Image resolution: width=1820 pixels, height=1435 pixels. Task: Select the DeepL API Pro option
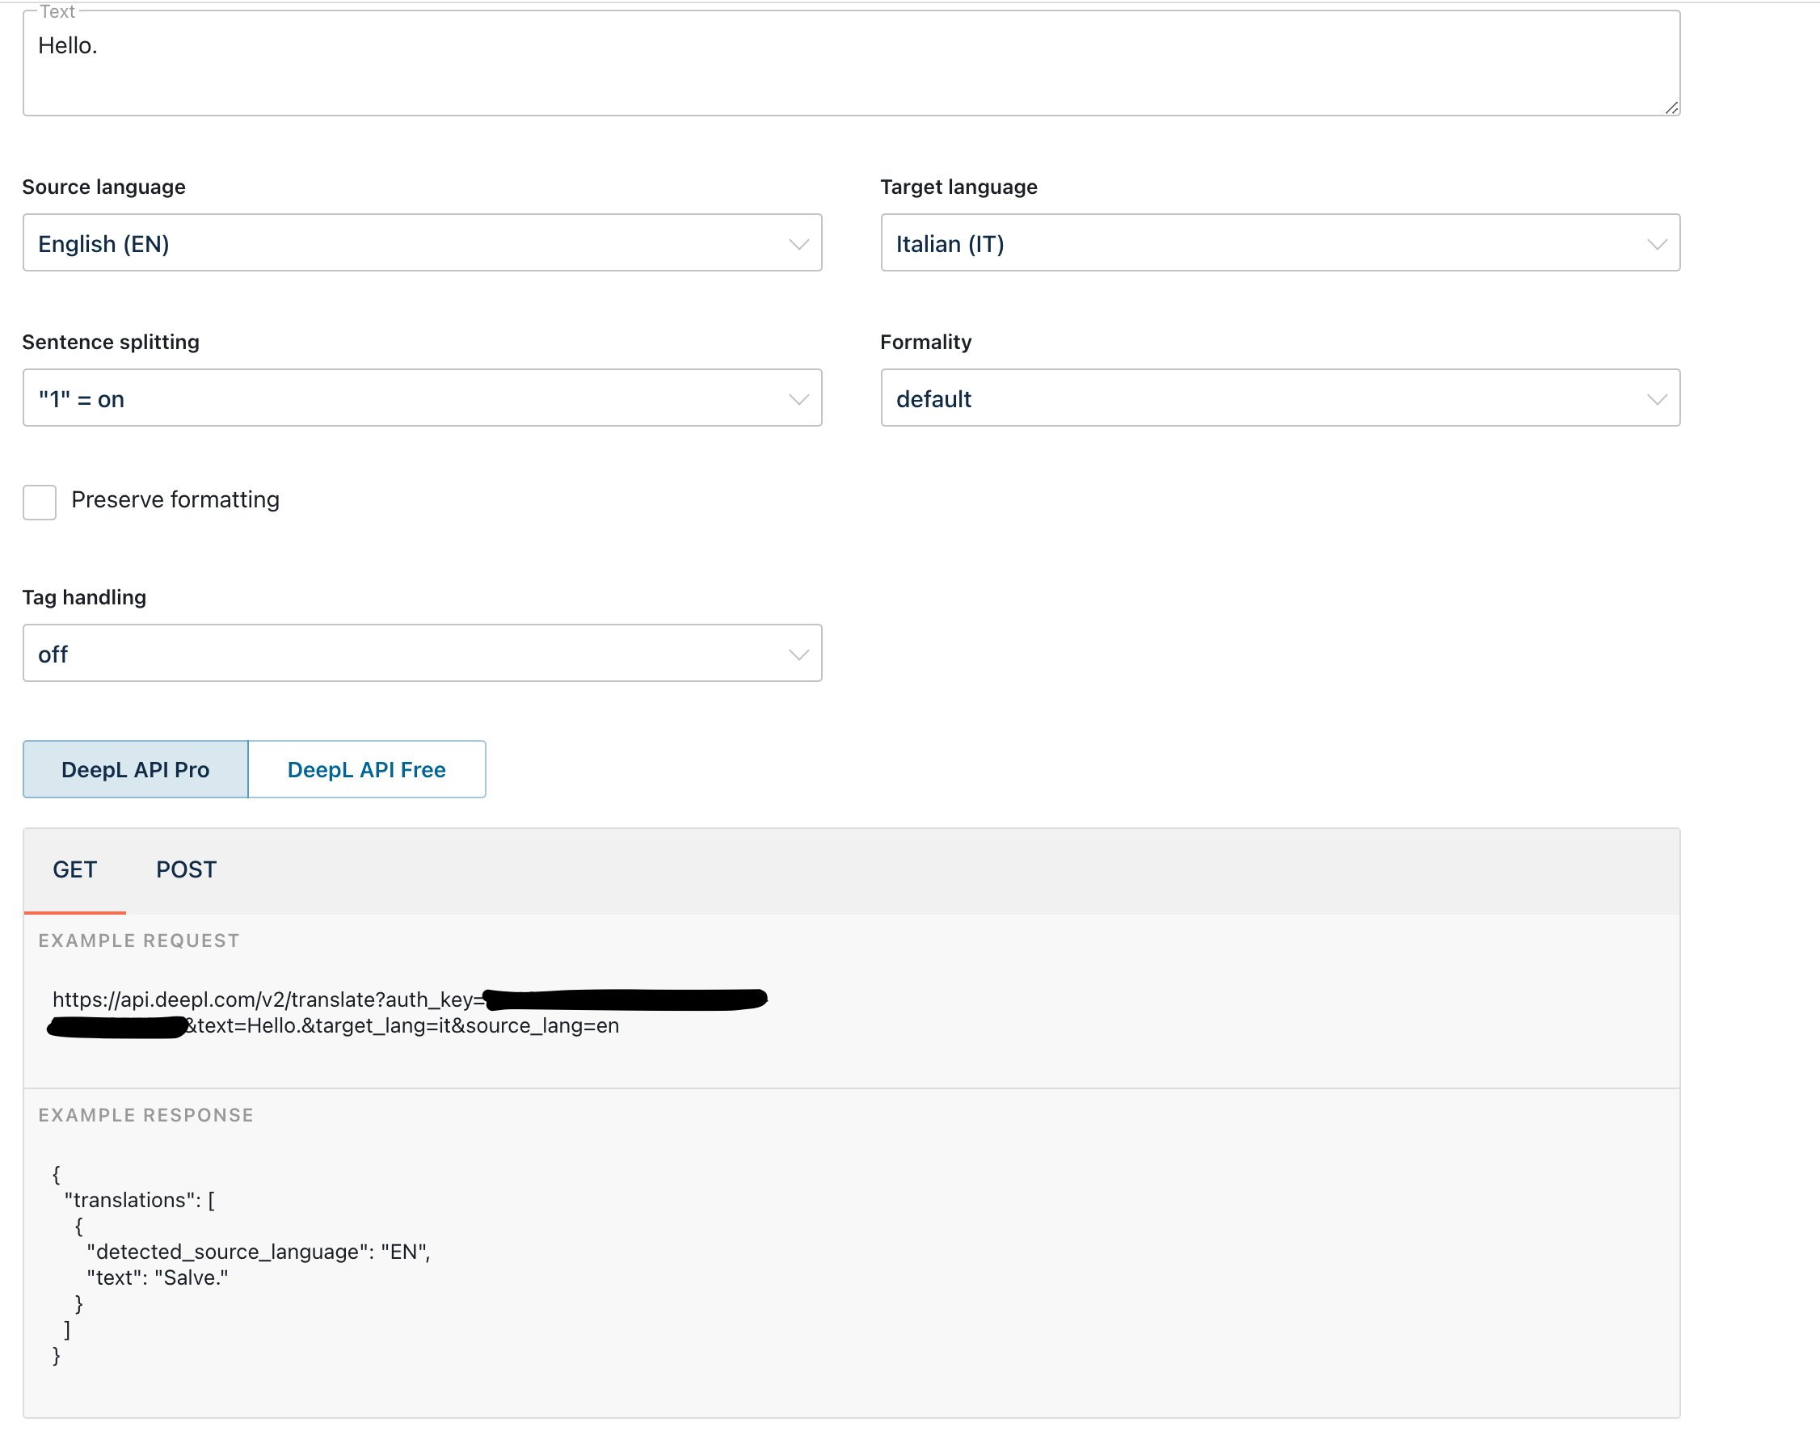pos(135,769)
